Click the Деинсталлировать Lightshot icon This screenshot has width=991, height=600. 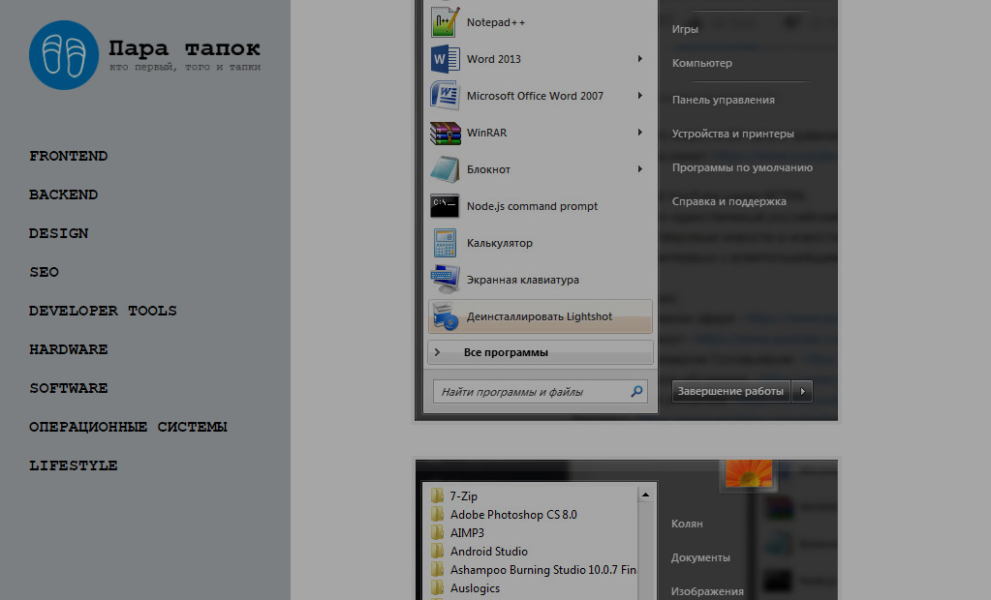(x=445, y=316)
